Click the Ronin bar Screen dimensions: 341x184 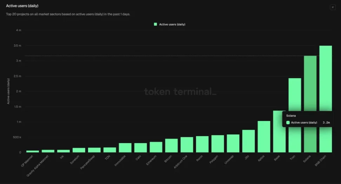tap(202, 144)
